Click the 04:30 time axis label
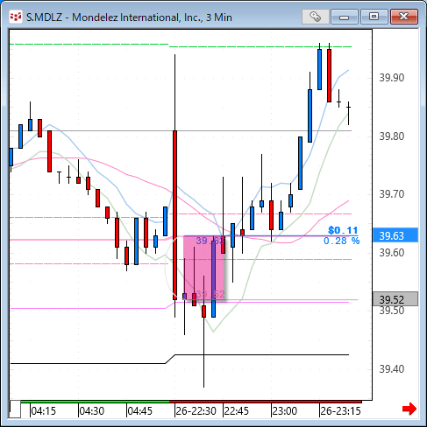 pyautogui.click(x=92, y=411)
